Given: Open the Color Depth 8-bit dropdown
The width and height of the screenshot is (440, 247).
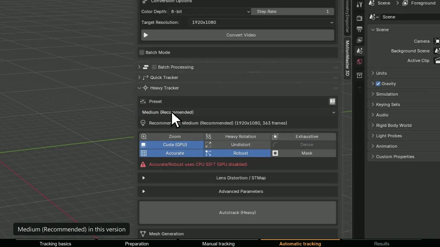Looking at the screenshot, I should (x=210, y=11).
